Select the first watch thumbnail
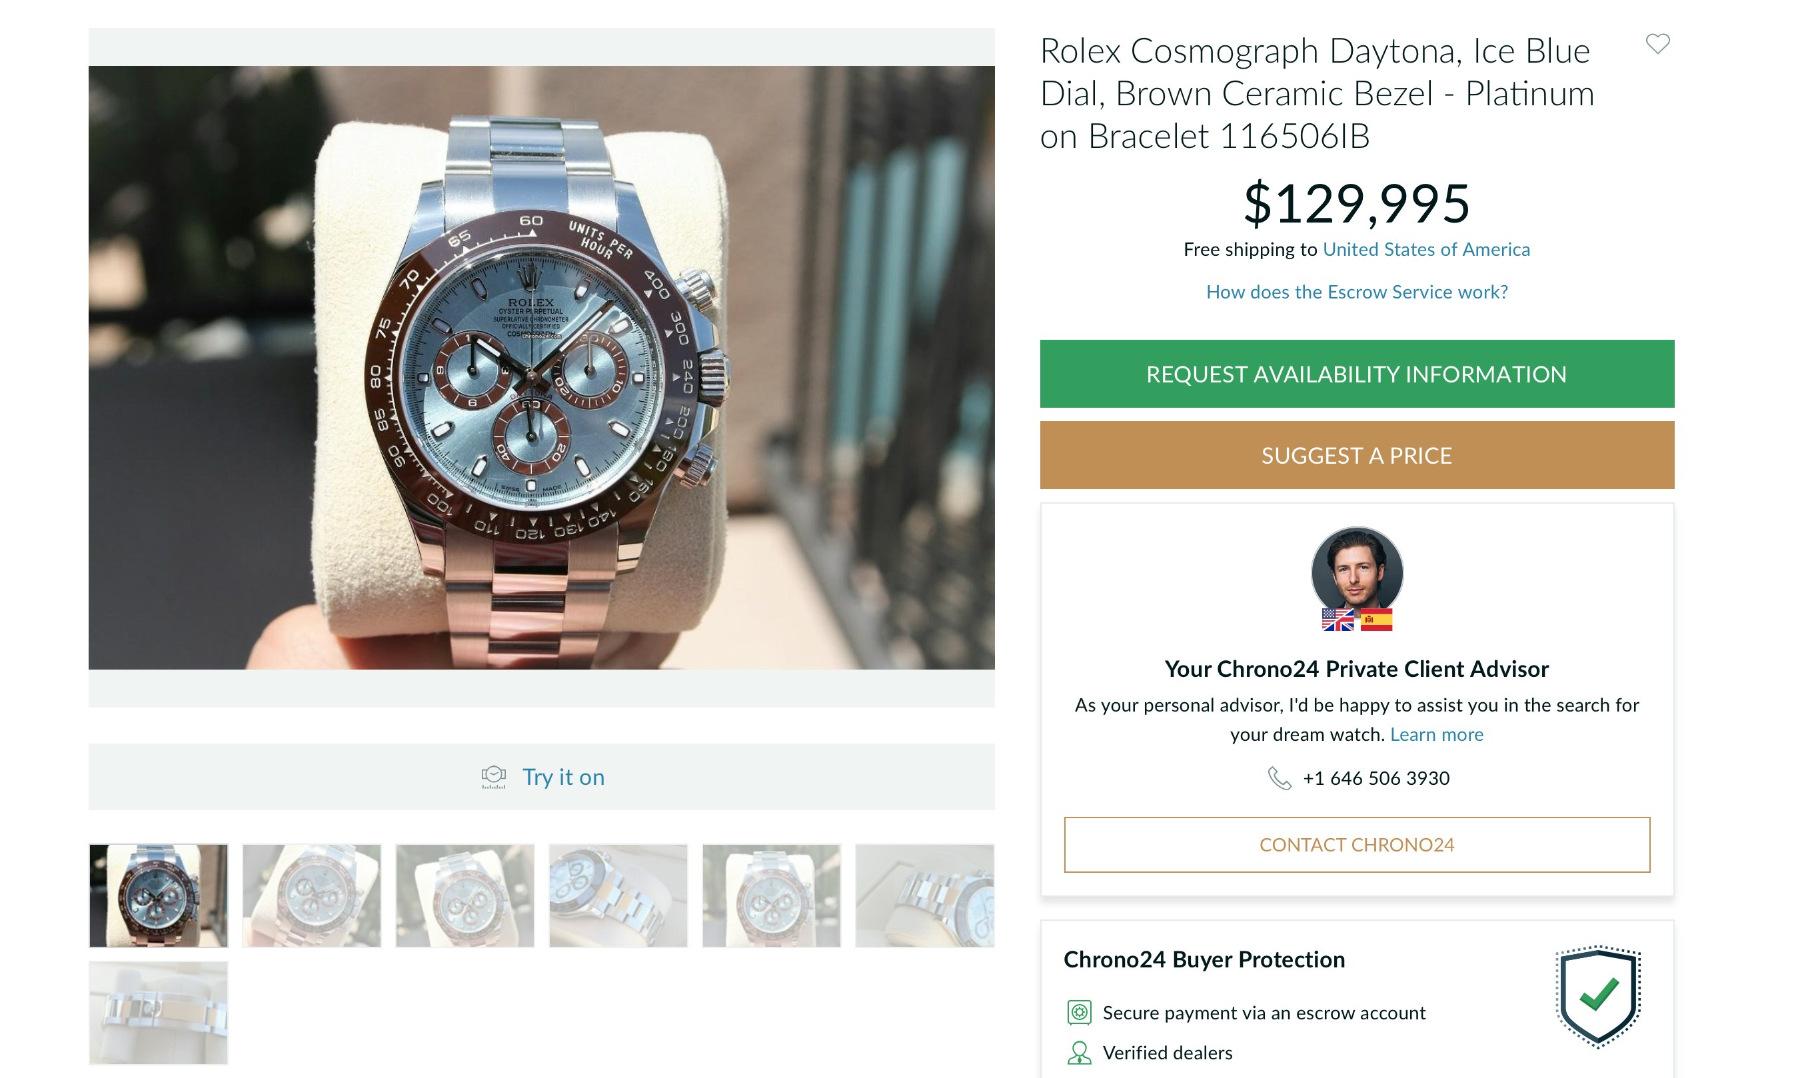Image resolution: width=1794 pixels, height=1078 pixels. 159,895
